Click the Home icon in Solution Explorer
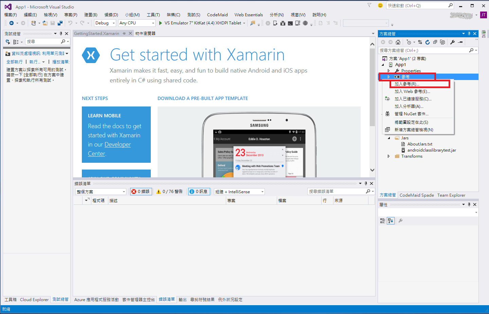This screenshot has height=314, width=489. (398, 42)
